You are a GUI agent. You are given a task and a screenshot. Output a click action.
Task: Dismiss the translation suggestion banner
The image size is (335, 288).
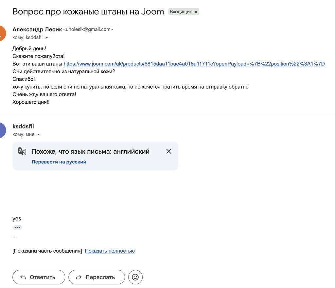(x=168, y=151)
